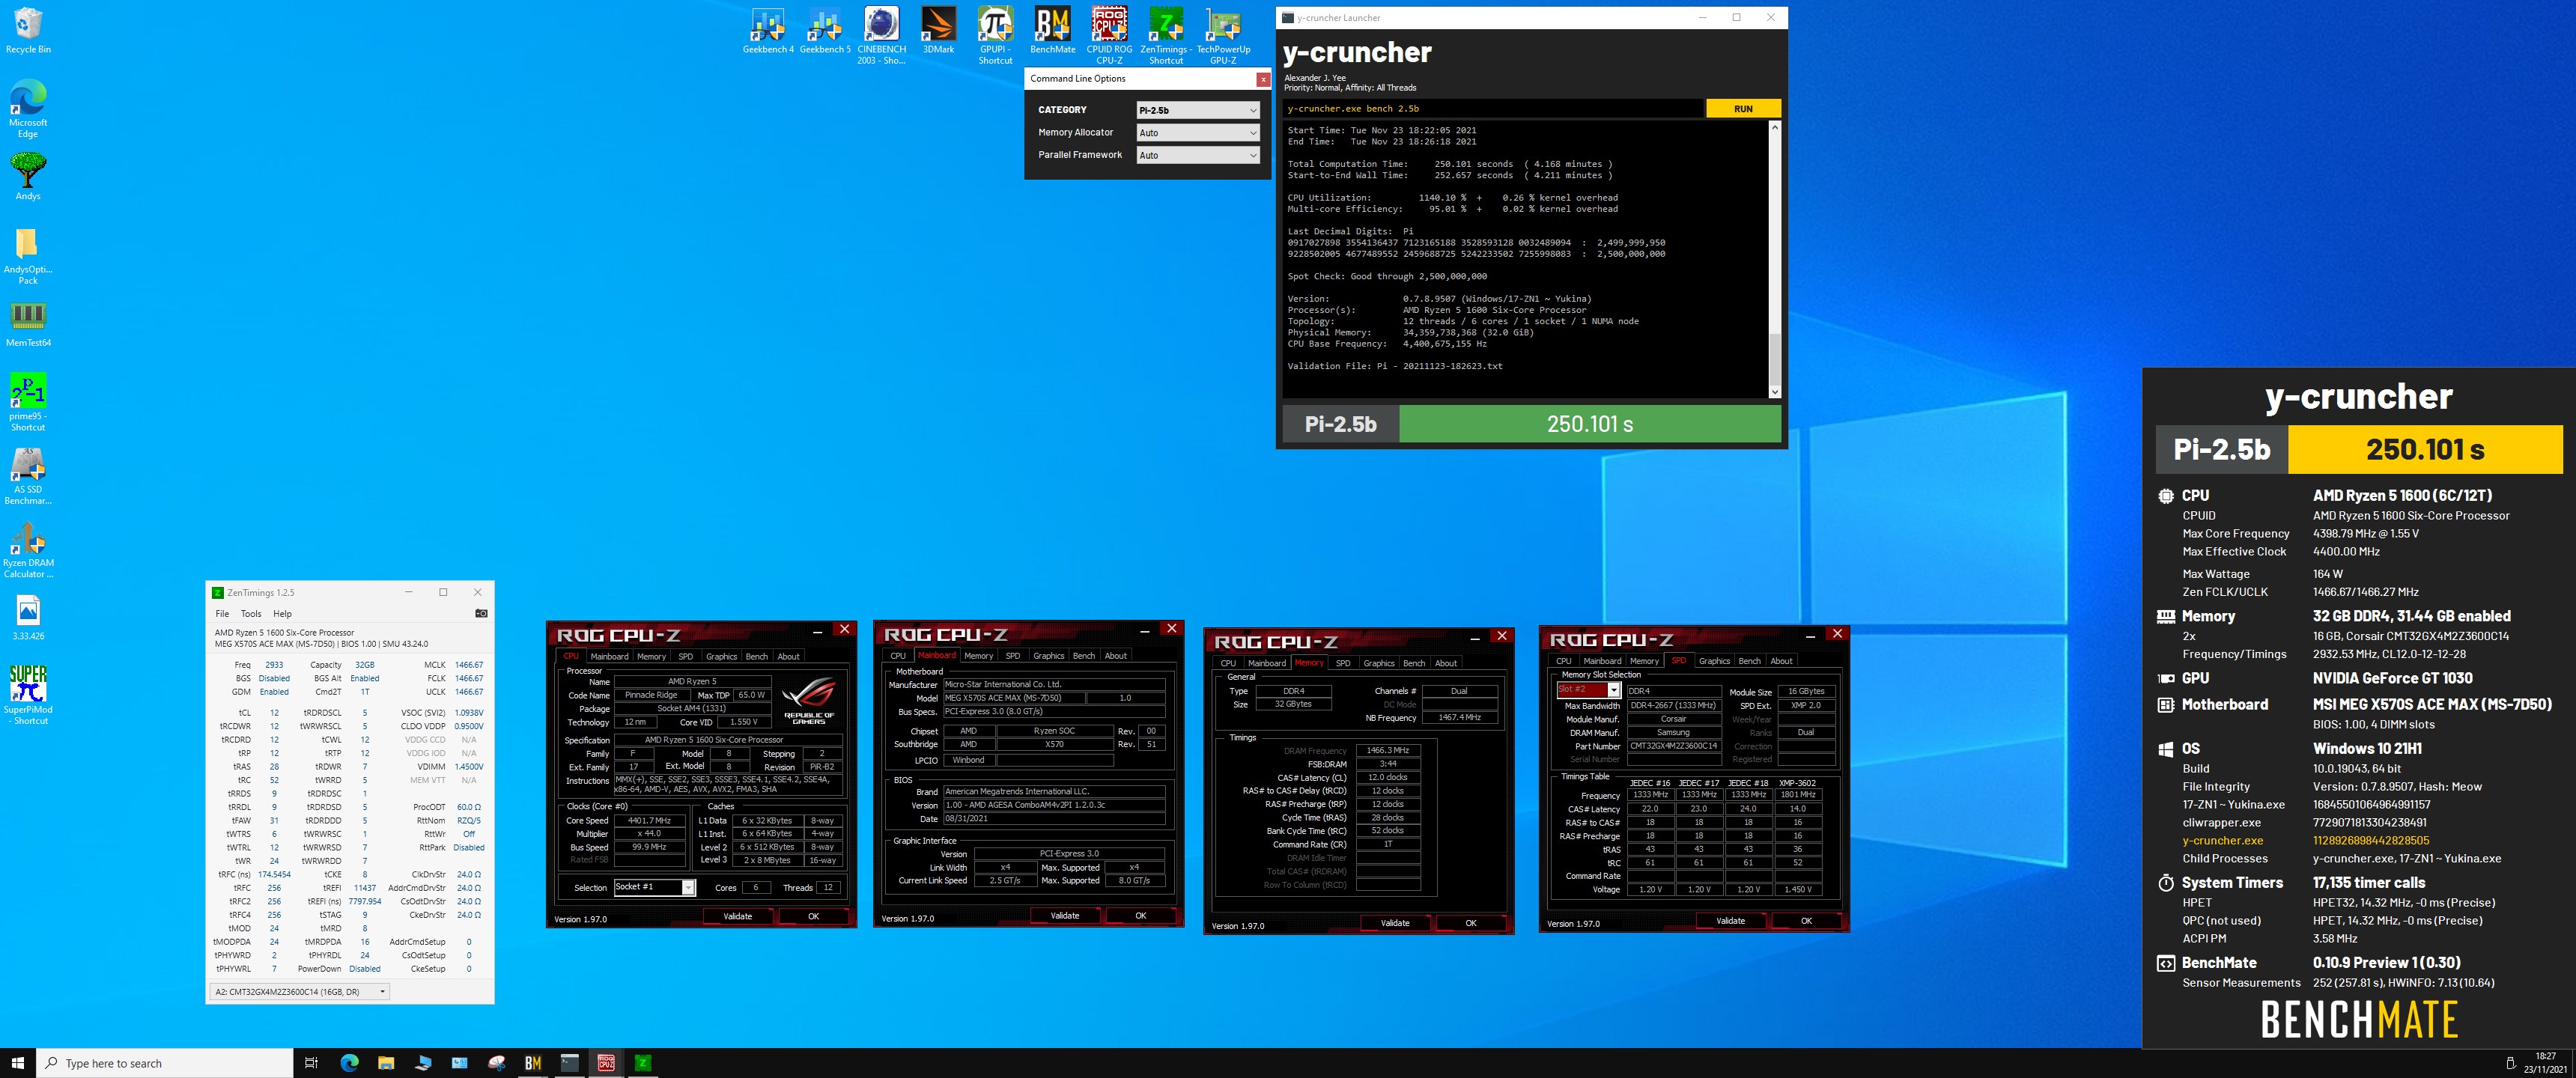Expand the Parallel Framework dropdown
The width and height of the screenshot is (2576, 1078).
coord(1198,155)
